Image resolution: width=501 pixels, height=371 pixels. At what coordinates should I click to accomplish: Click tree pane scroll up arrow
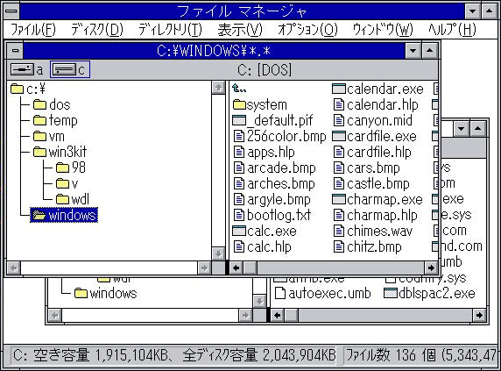point(218,88)
